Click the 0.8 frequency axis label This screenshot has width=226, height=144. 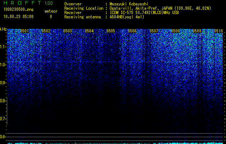[x=3, y=101]
